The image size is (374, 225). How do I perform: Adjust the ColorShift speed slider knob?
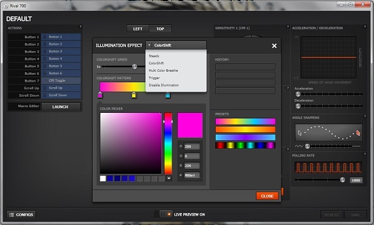[x=135, y=67]
